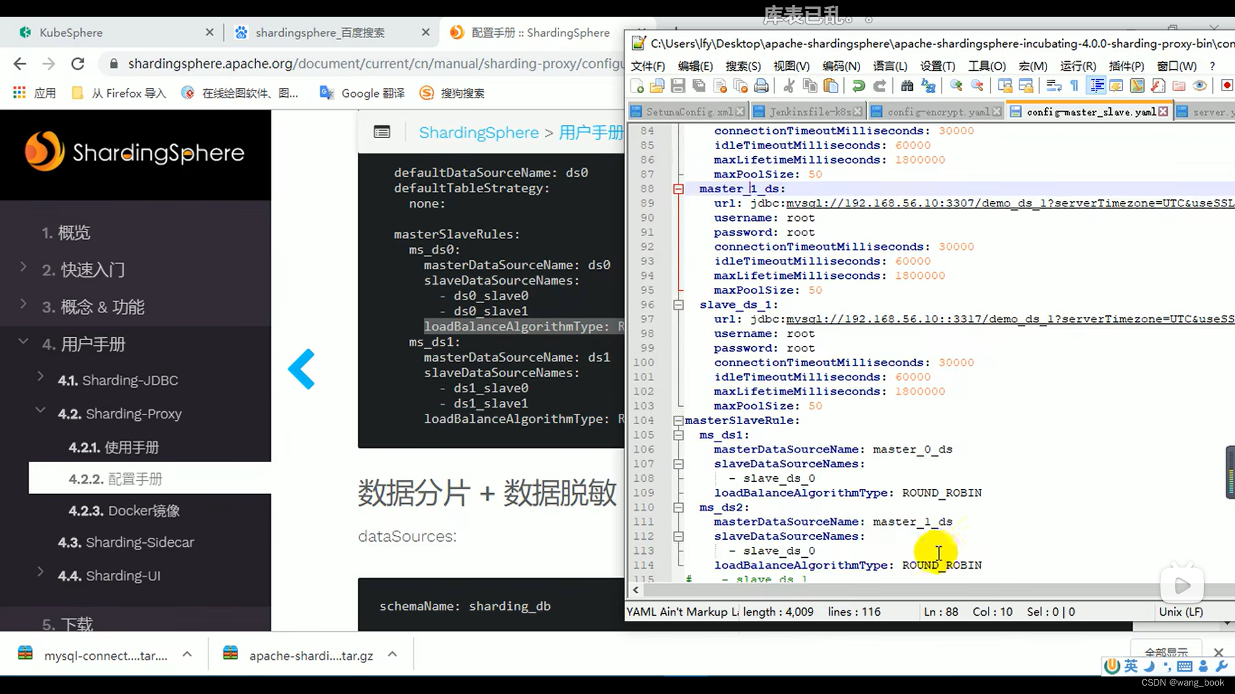
Task: Open the 语言(L) menu
Action: coord(890,66)
